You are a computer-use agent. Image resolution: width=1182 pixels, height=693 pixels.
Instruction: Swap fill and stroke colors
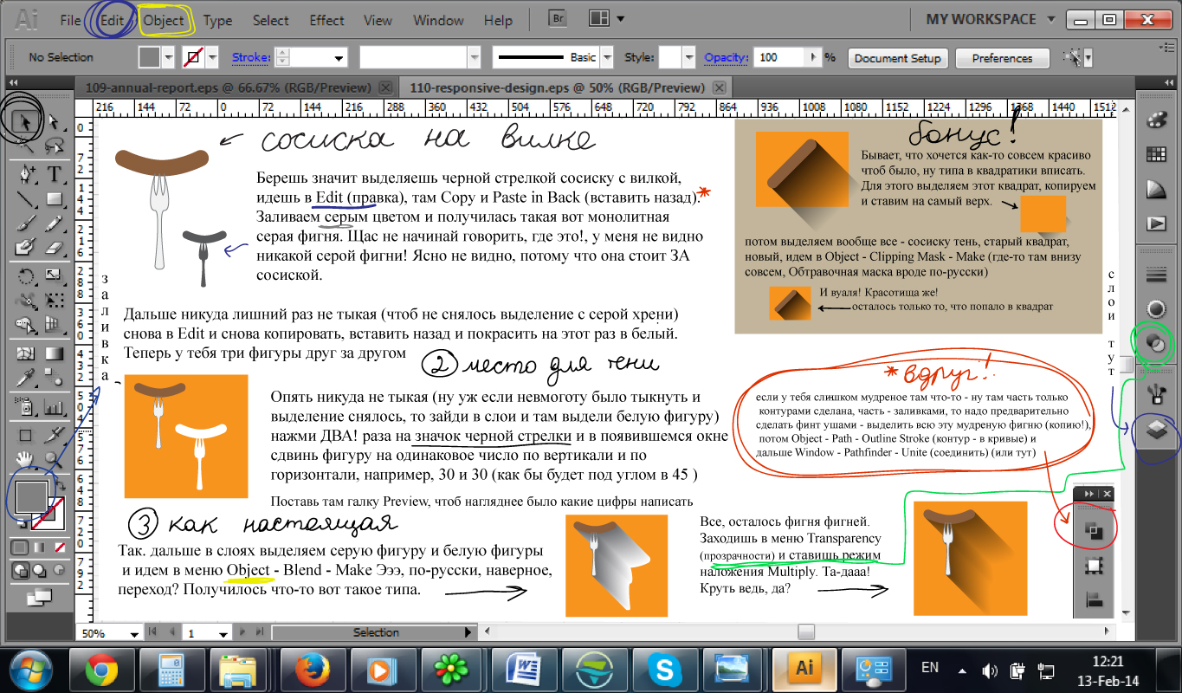point(59,488)
